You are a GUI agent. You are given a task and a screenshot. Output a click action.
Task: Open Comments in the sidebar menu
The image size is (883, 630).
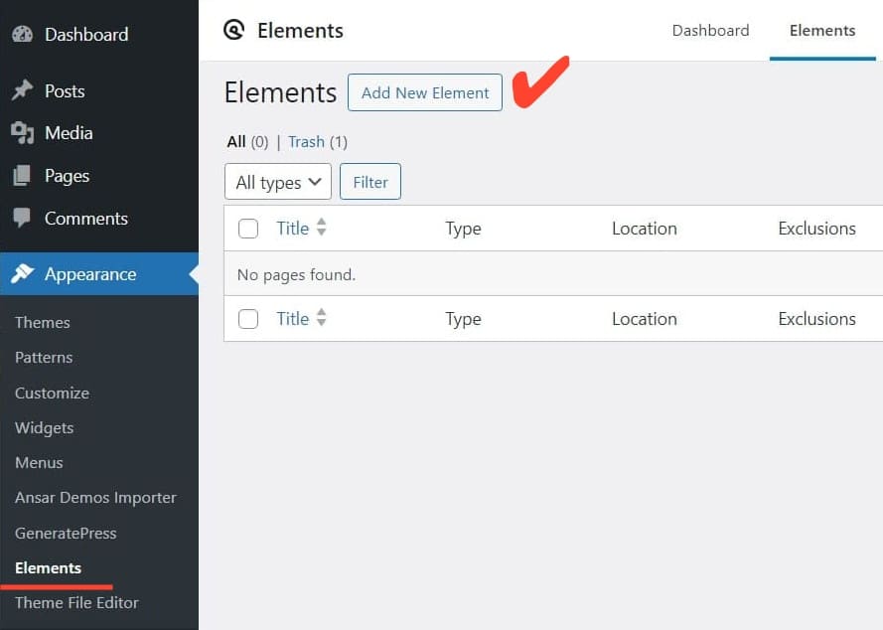click(x=86, y=219)
